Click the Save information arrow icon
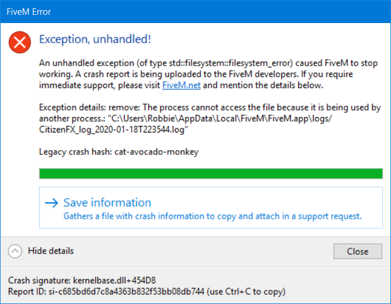 tap(52, 203)
